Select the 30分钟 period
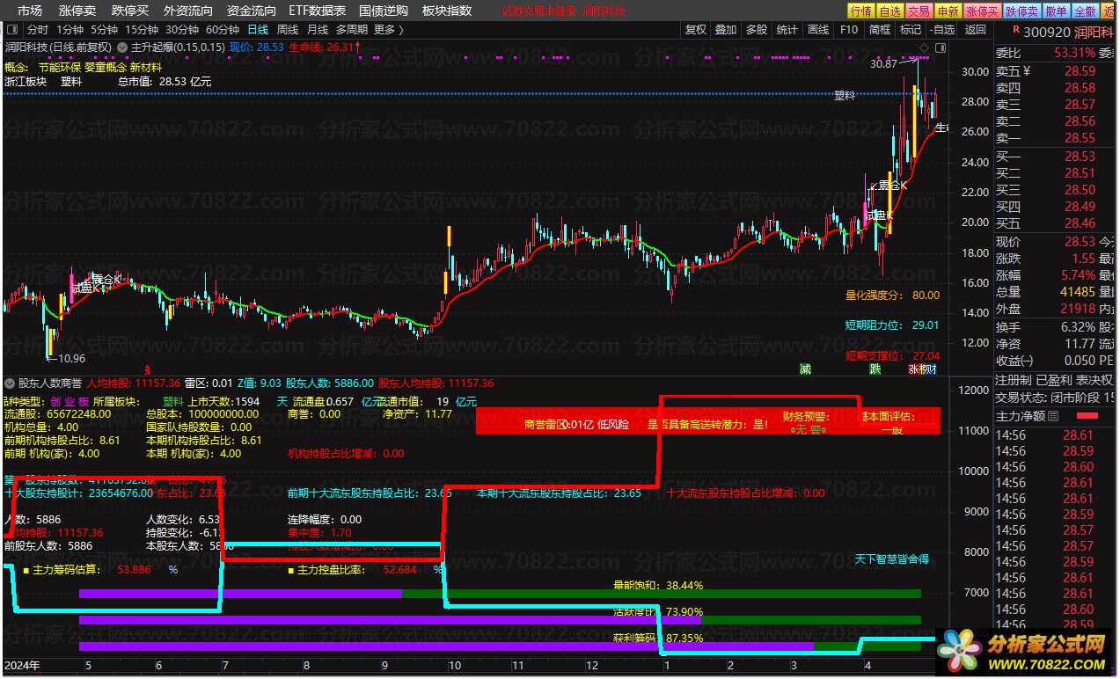Image resolution: width=1120 pixels, height=679 pixels. pos(181,29)
